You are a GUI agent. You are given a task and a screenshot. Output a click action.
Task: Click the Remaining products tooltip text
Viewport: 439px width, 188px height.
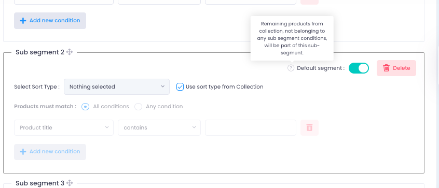pyautogui.click(x=292, y=38)
